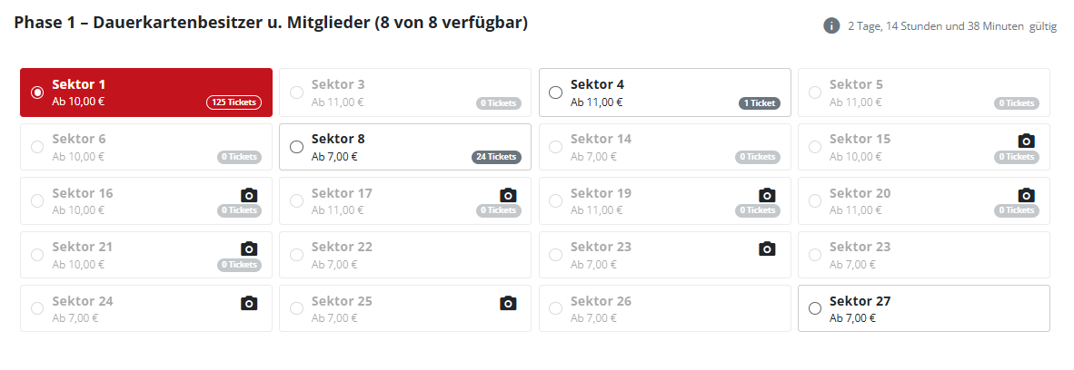Screen dimensions: 1074x370
Task: Click the info icon beside validity time
Action: click(x=831, y=26)
